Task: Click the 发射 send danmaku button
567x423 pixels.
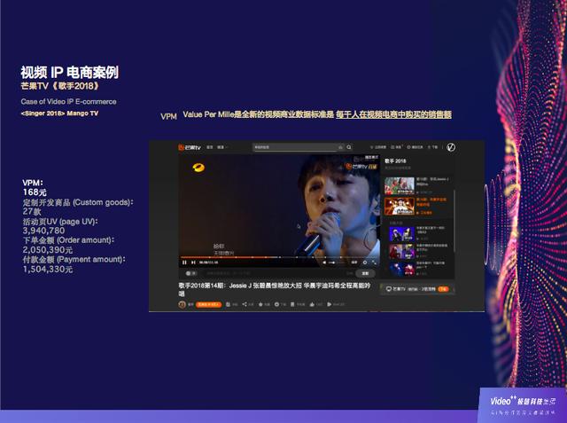Action: tap(365, 273)
